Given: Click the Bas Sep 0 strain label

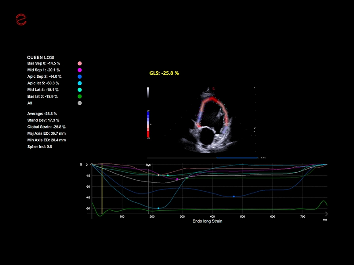Looking at the screenshot, I should [x=43, y=64].
